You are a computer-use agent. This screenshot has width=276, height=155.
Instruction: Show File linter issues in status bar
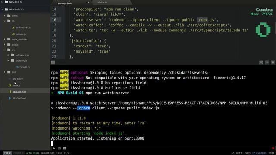click(x=7, y=153)
